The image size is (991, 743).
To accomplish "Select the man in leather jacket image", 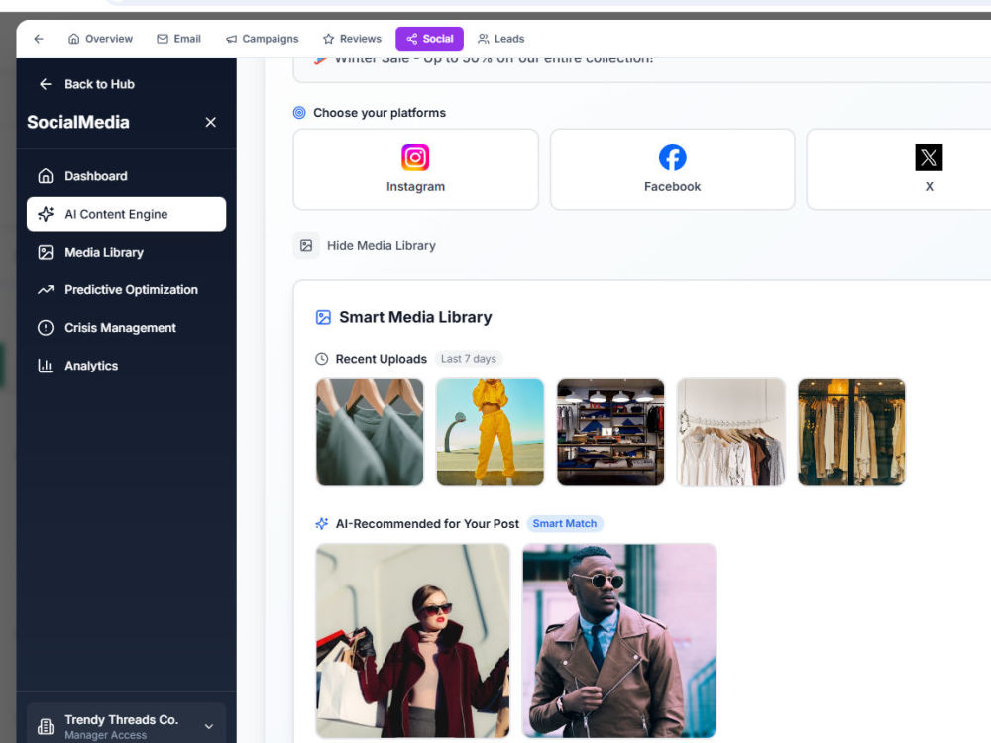I will [x=619, y=641].
